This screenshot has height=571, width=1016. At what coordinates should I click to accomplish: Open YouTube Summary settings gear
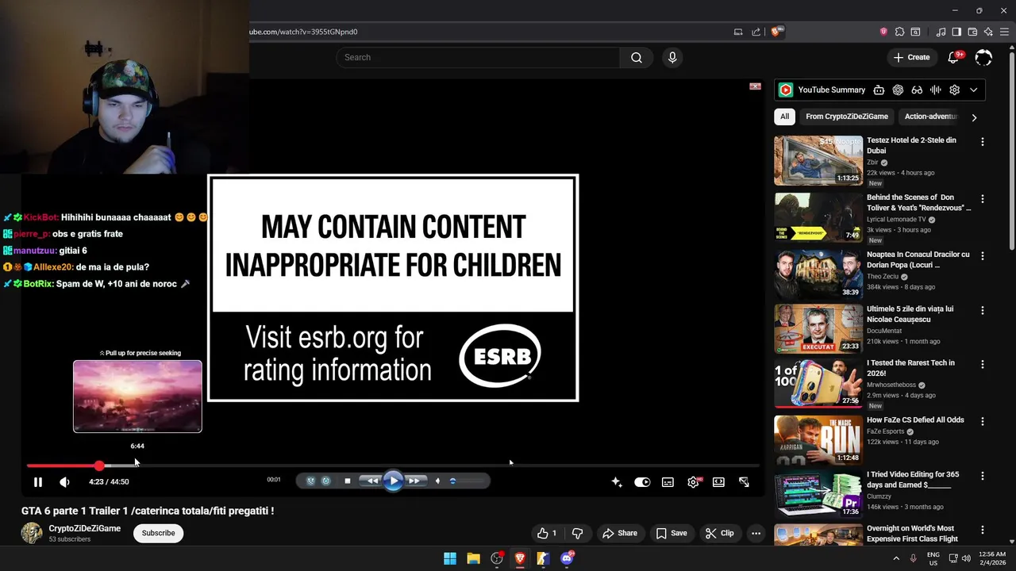[x=955, y=90]
